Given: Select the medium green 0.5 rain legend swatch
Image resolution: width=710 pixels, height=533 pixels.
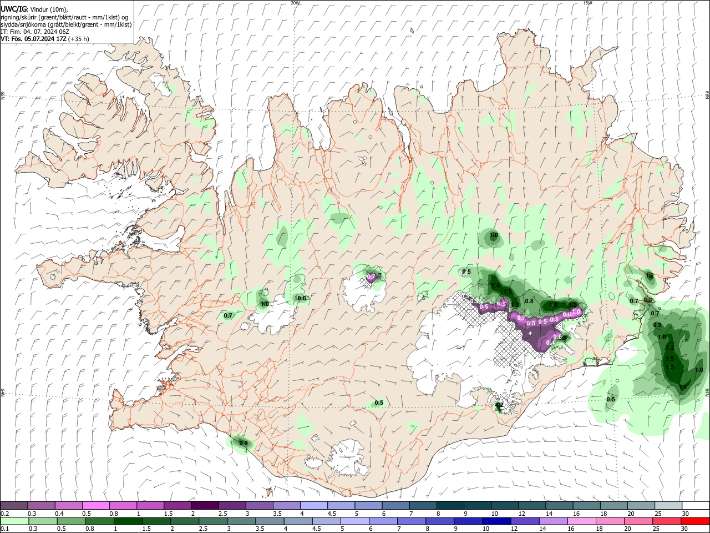Looking at the screenshot, I should [x=70, y=521].
